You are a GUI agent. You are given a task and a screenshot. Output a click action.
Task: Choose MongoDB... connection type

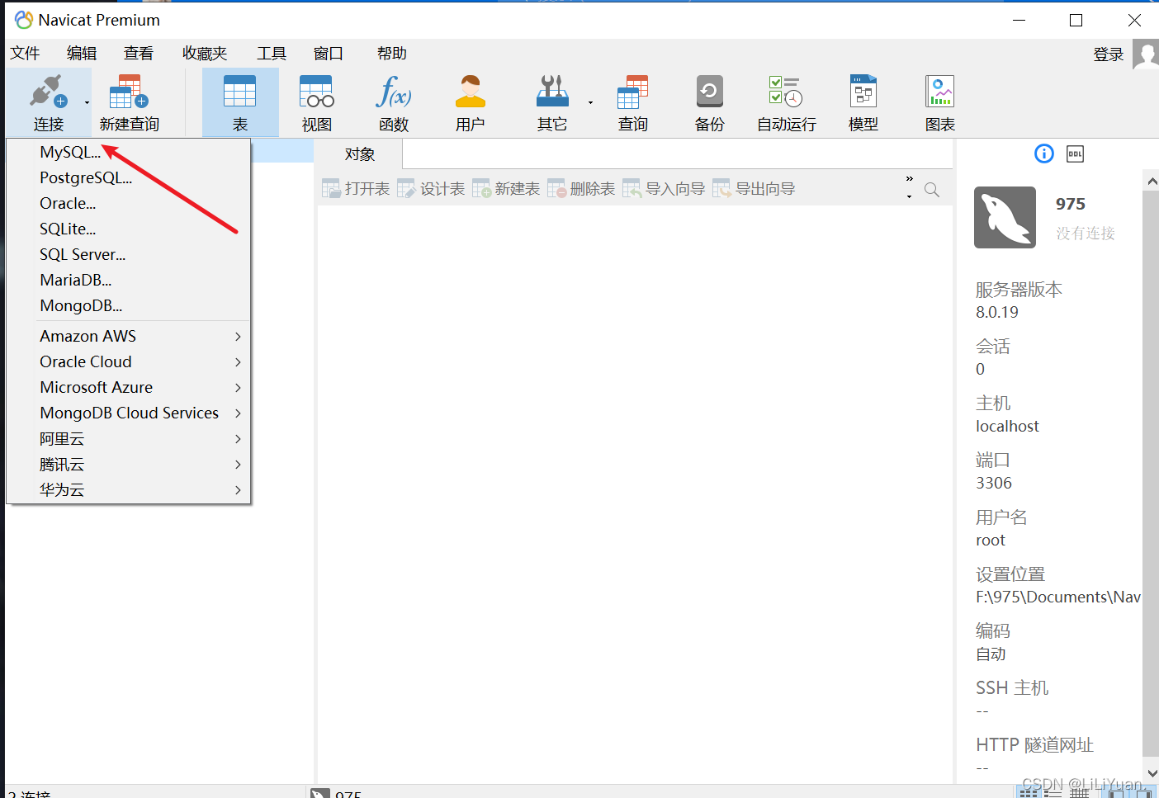point(81,305)
